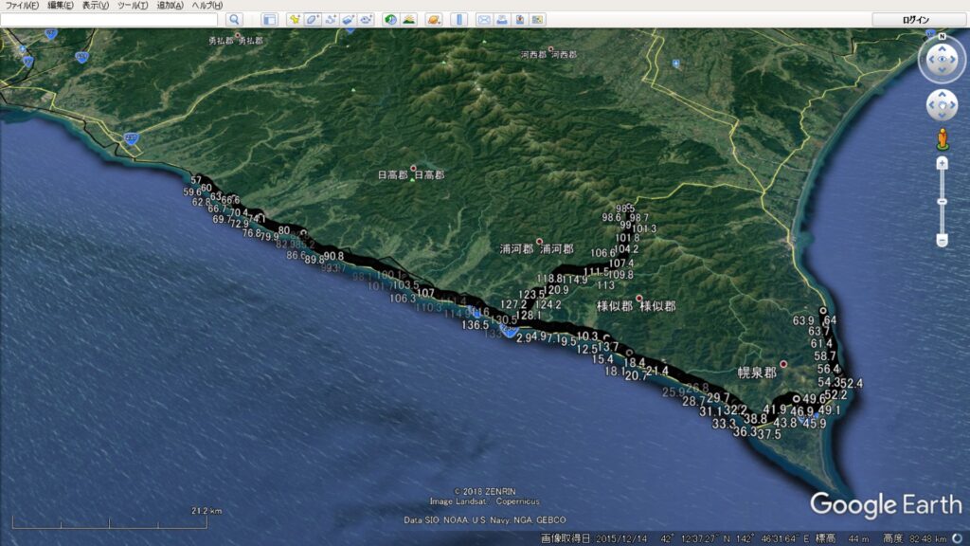
Task: Click the zoom slider handle
Action: 942,201
